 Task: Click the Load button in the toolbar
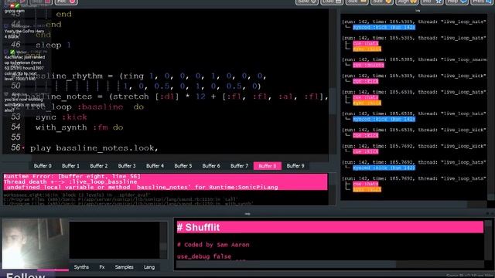click(332, 2)
